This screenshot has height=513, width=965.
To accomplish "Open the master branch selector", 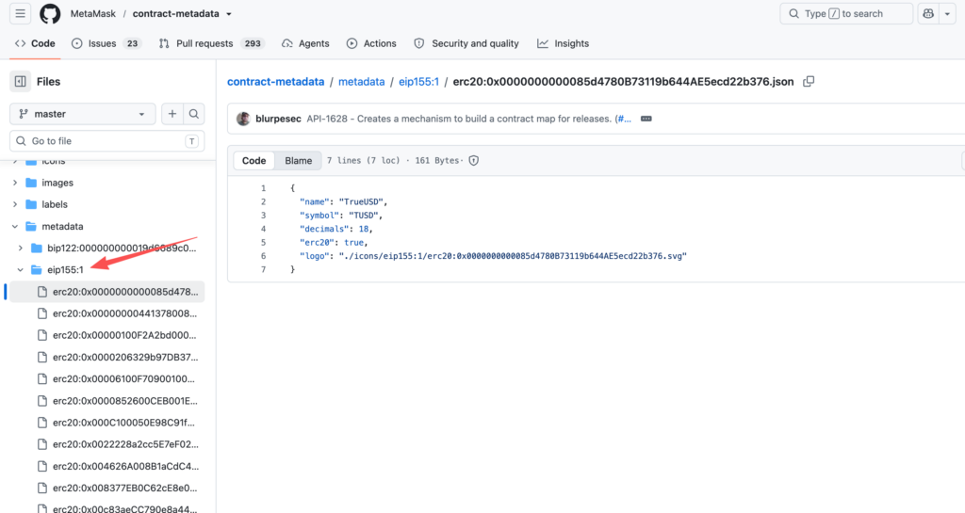I will 83,114.
